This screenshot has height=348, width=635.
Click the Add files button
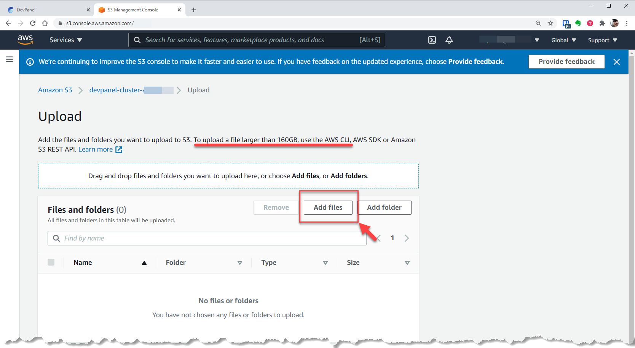[328, 207]
